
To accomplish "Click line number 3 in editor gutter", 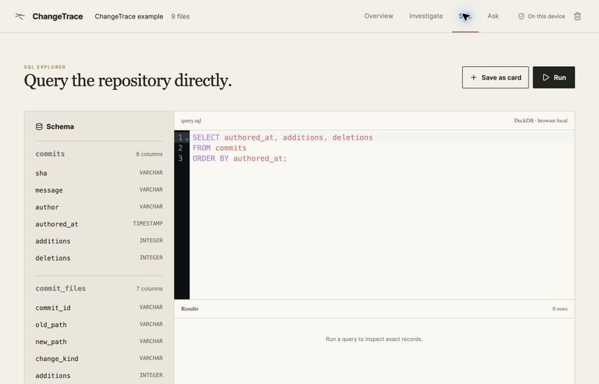I will (x=181, y=158).
